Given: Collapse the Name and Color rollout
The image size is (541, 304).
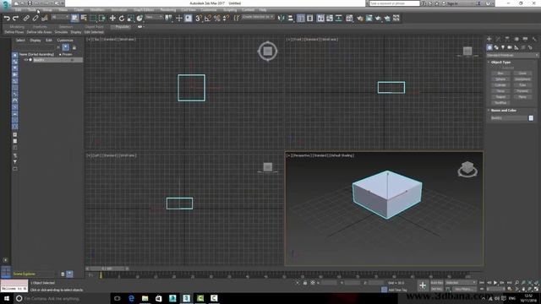Looking at the screenshot, I should click(504, 111).
